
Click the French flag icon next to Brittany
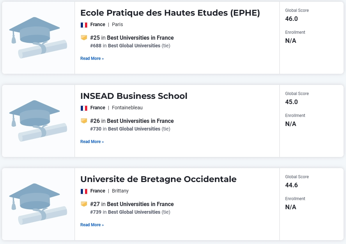click(x=84, y=191)
